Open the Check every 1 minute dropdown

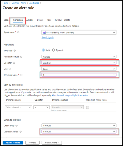pos(79,126)
